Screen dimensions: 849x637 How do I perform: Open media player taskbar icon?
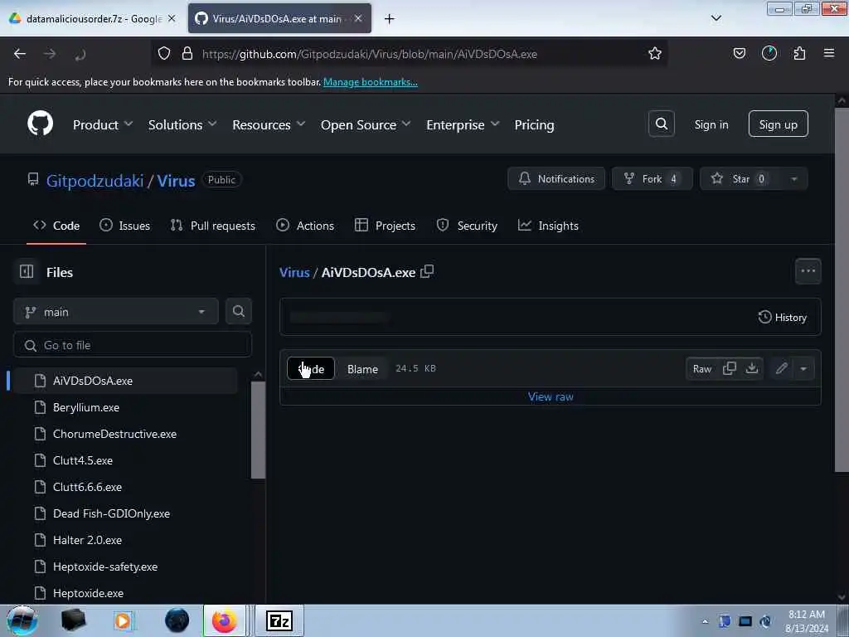coord(123,621)
